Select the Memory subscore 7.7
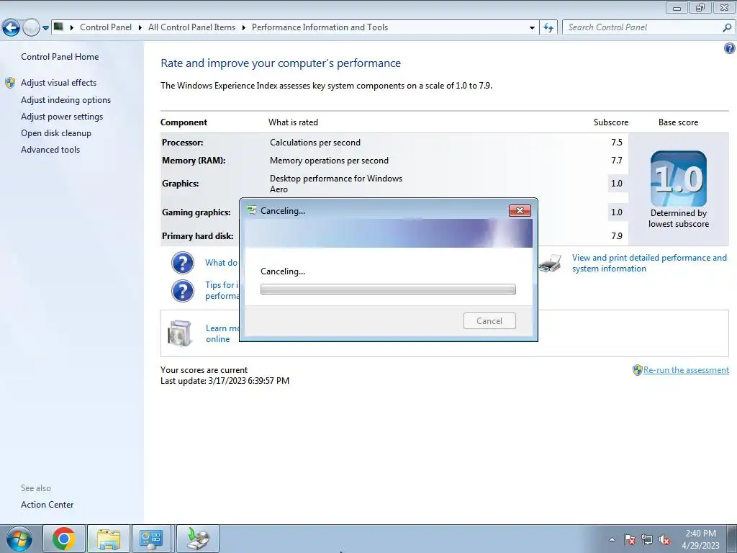 coord(617,161)
